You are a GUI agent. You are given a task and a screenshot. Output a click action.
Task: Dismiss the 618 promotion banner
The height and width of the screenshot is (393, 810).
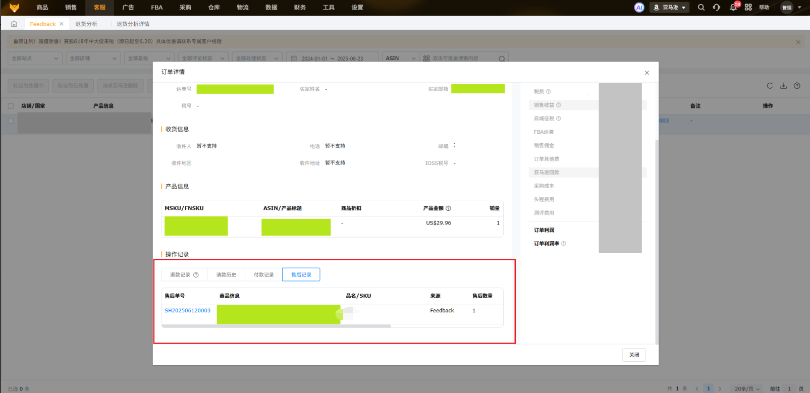(x=798, y=42)
